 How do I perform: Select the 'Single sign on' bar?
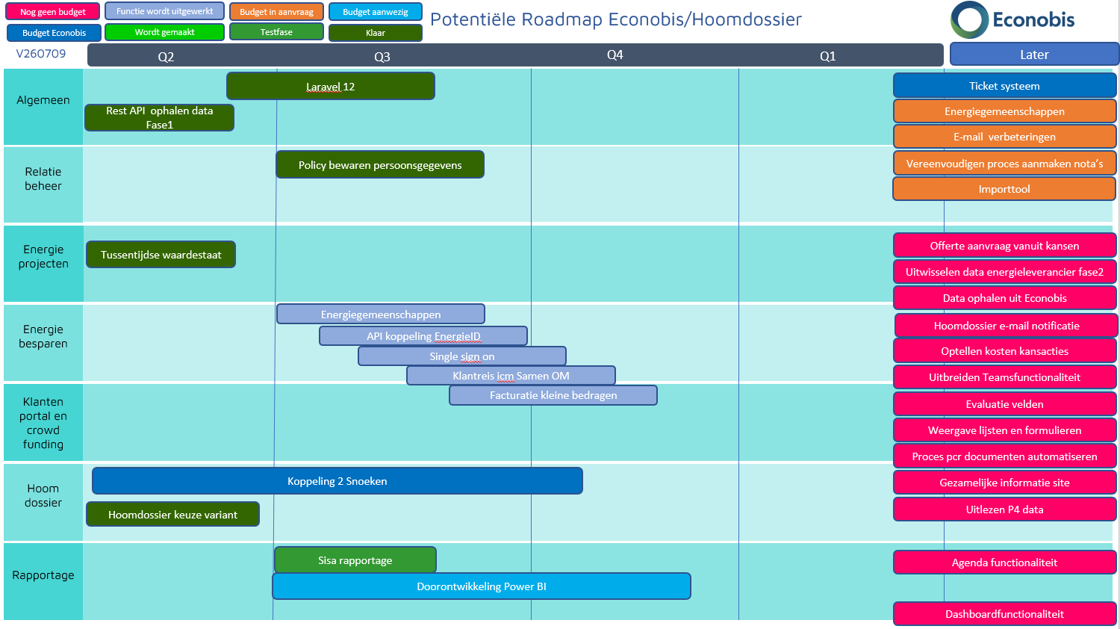click(x=462, y=356)
